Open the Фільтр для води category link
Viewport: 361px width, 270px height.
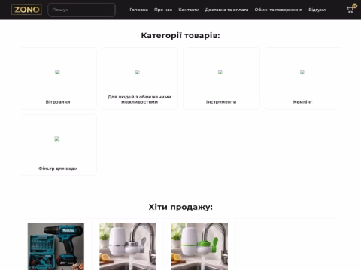tap(58, 169)
